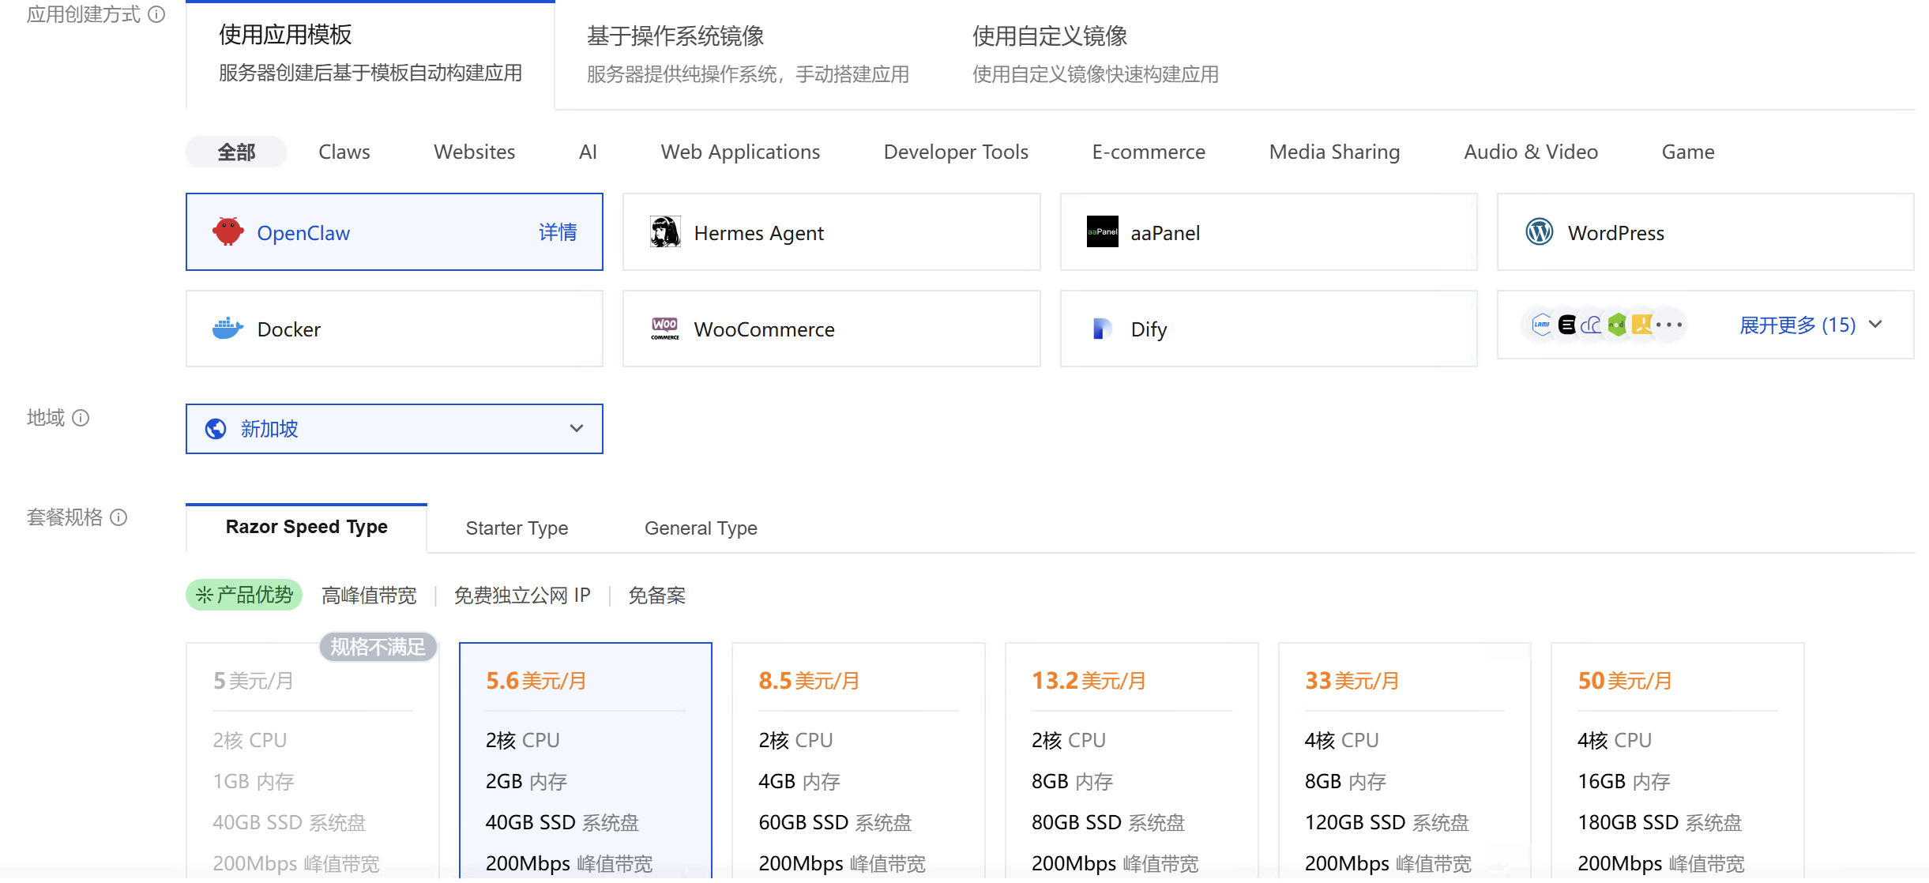This screenshot has height=883, width=1929.
Task: Switch to 使用自定义镜像 tab
Action: (x=1095, y=54)
